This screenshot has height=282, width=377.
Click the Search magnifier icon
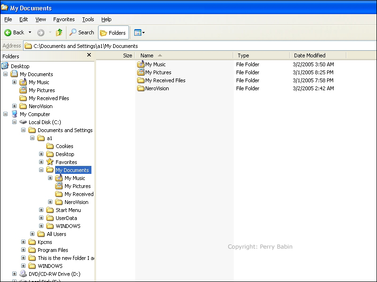tap(73, 32)
